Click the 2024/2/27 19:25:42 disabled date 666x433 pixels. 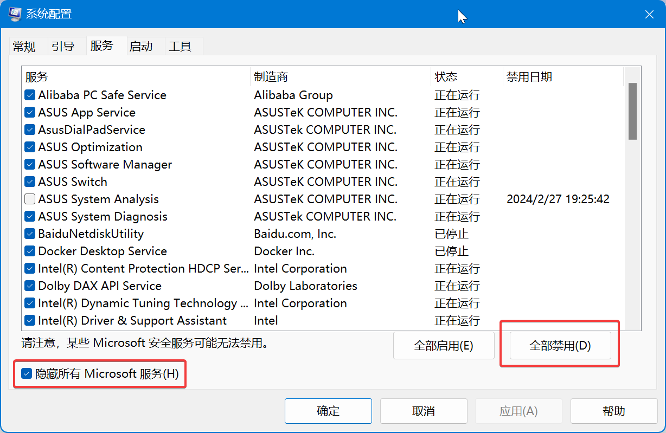click(x=558, y=199)
